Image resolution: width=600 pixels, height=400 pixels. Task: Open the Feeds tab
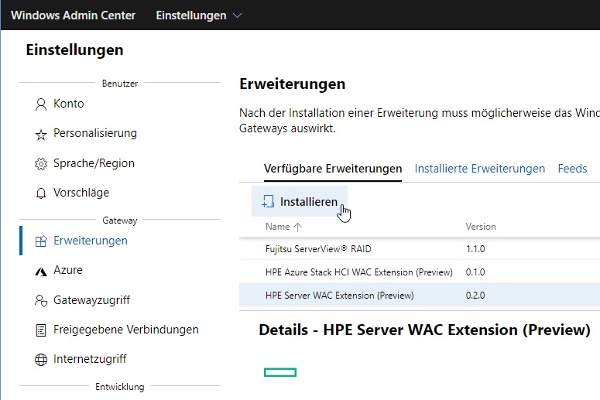click(572, 169)
